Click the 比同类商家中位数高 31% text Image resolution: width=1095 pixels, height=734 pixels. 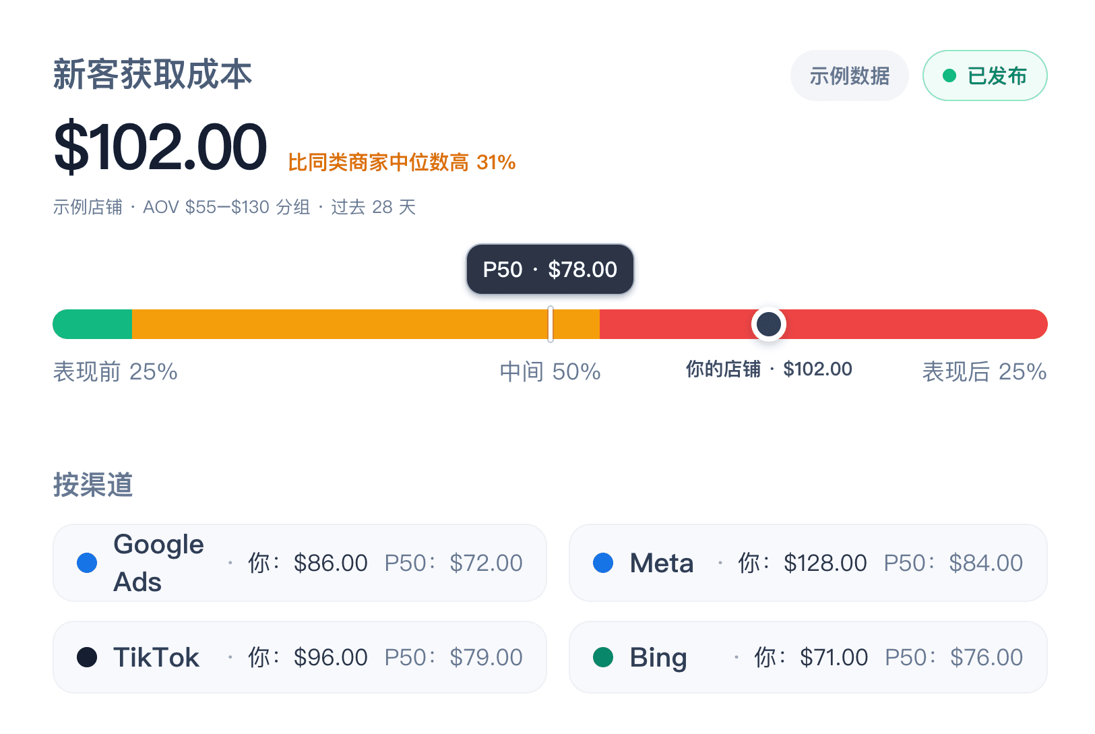[x=402, y=162]
